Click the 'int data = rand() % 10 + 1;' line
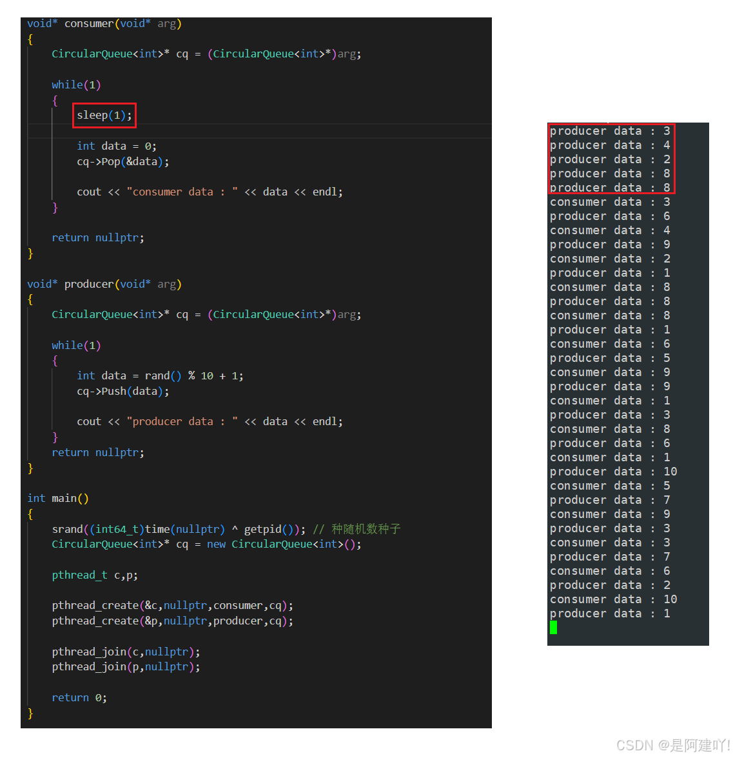The image size is (733, 758). click(160, 375)
